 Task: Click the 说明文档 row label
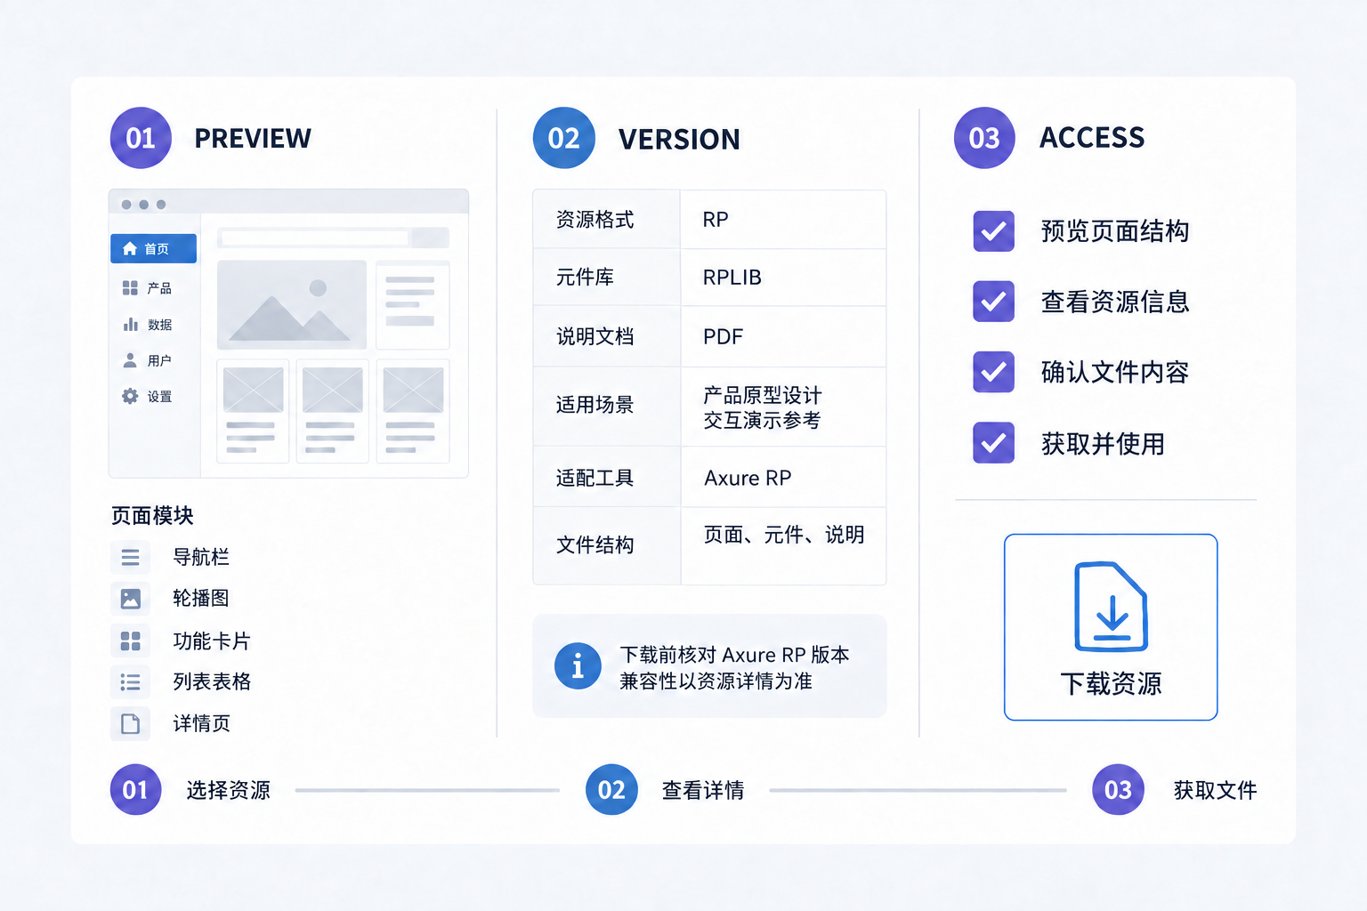click(x=595, y=336)
